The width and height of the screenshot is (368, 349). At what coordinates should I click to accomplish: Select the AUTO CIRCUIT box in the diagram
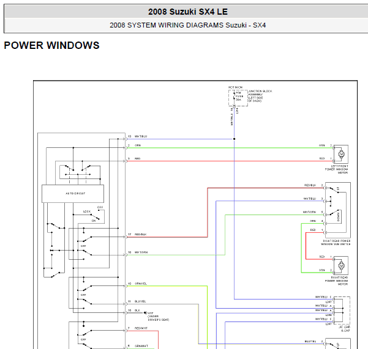[x=73, y=194]
